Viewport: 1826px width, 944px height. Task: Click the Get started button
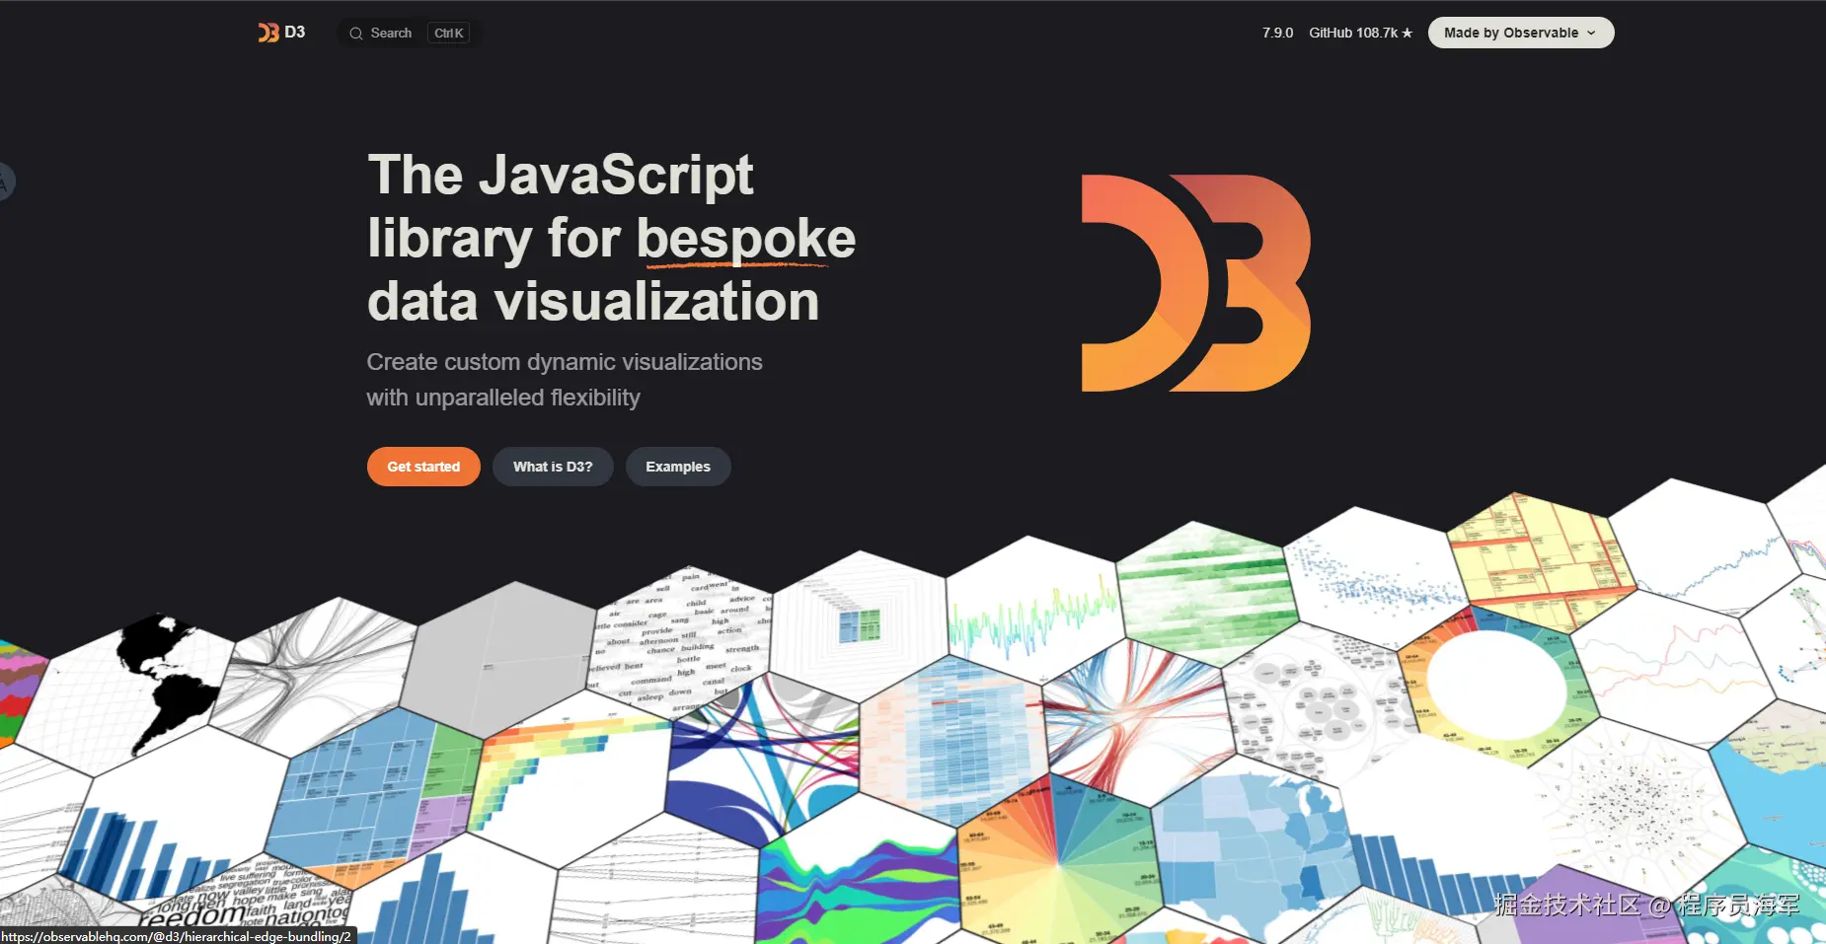(x=423, y=467)
